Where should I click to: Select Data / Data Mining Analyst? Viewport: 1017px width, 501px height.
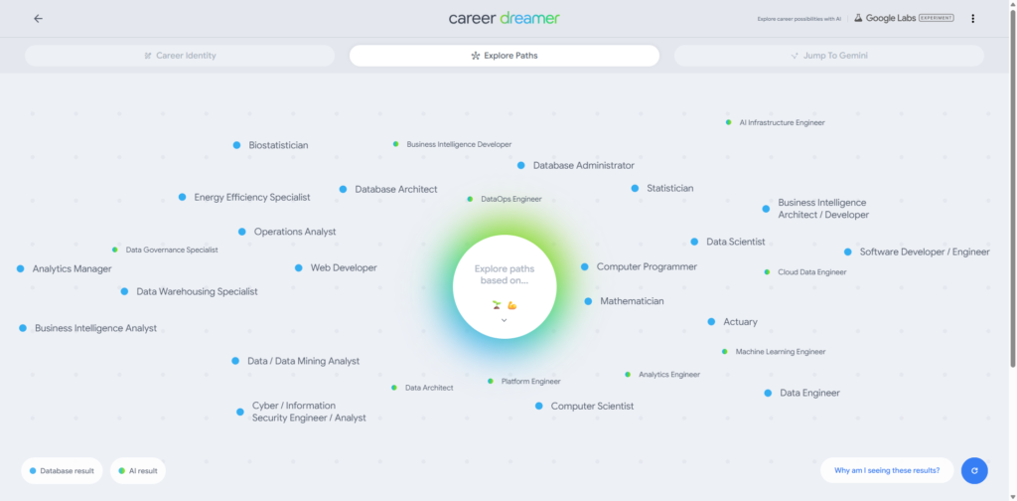point(303,362)
